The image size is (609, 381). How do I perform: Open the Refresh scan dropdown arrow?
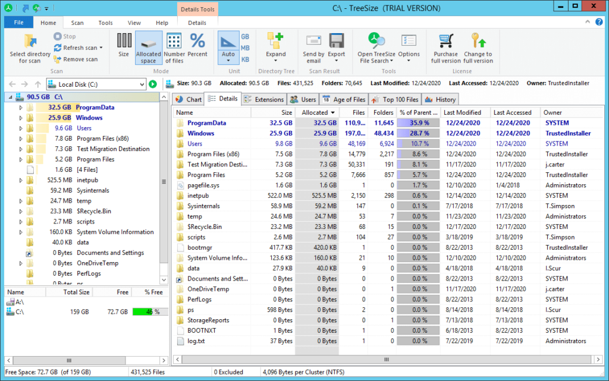(101, 48)
